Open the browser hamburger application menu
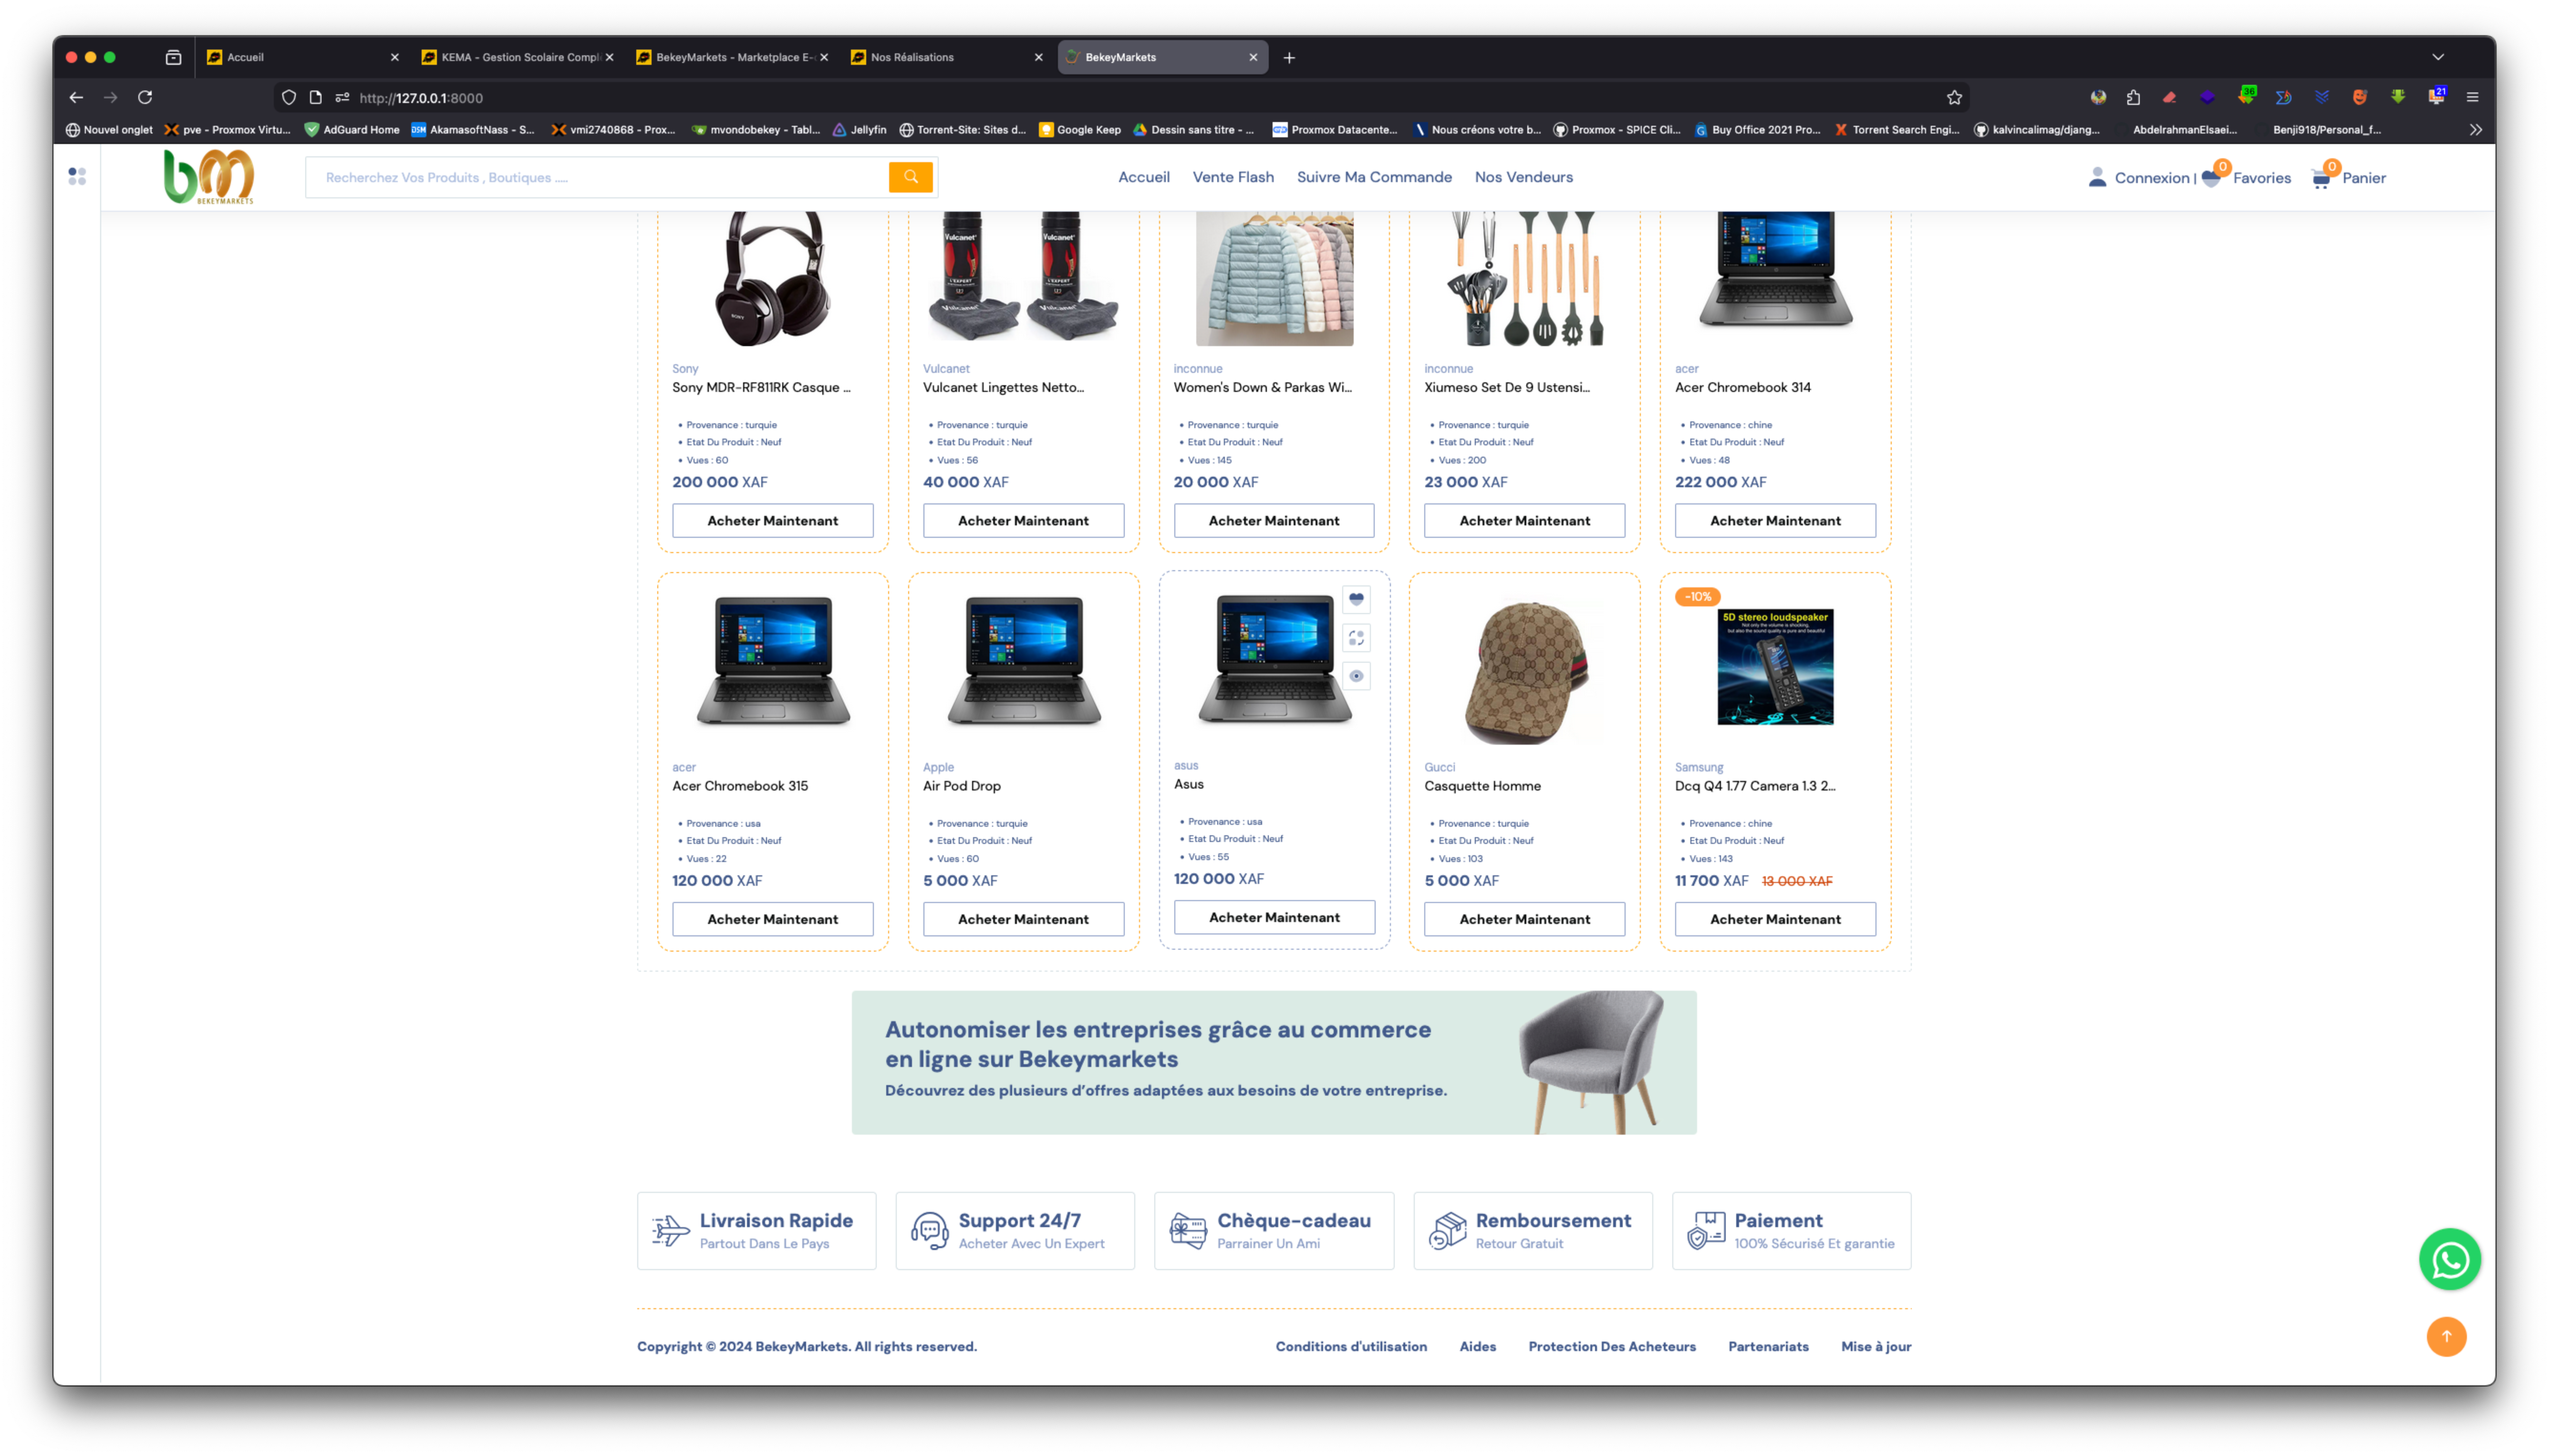This screenshot has width=2549, height=1456. pos(2472,97)
